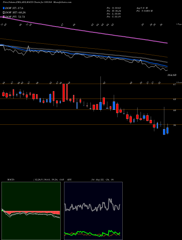
Task: Click the '<Lows' marker label
Action: tap(179, 82)
